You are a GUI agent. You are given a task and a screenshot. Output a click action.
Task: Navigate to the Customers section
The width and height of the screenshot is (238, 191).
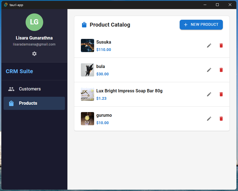coord(30,89)
